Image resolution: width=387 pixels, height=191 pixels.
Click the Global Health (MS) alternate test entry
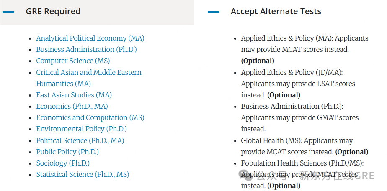coord(297,141)
